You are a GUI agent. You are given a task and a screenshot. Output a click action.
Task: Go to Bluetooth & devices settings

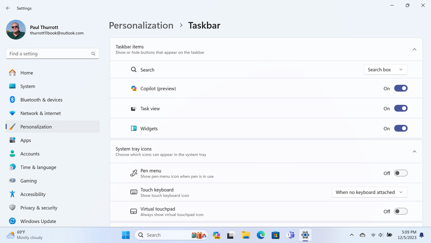[x=41, y=100]
